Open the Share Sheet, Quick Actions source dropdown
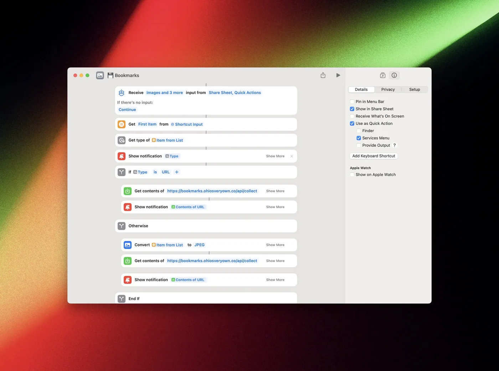 click(x=235, y=93)
